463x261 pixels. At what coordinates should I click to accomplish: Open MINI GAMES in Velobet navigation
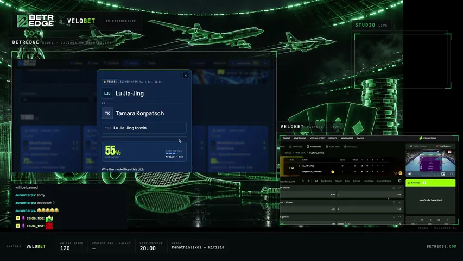click(x=347, y=138)
